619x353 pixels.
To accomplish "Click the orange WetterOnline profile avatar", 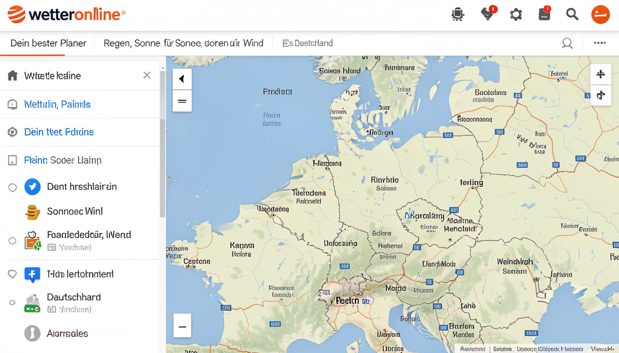I will point(601,14).
